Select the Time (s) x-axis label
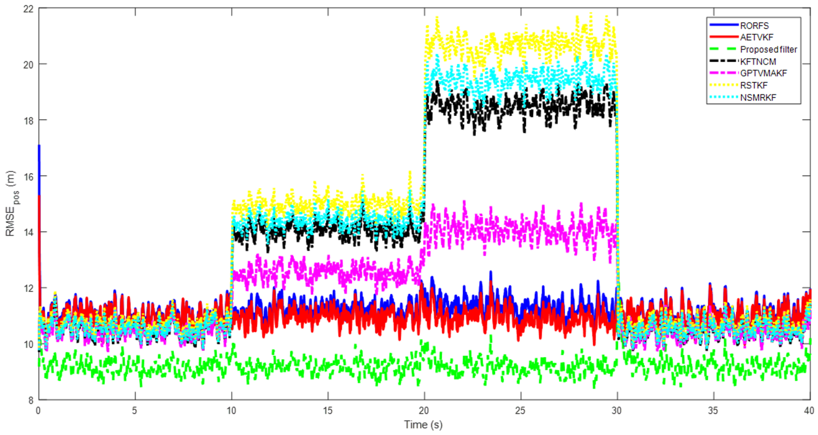818x435 pixels. click(x=423, y=425)
